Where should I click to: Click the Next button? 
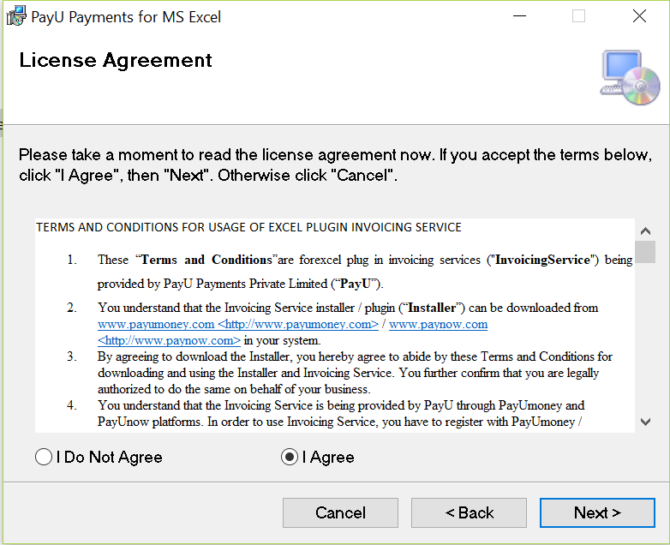click(597, 512)
